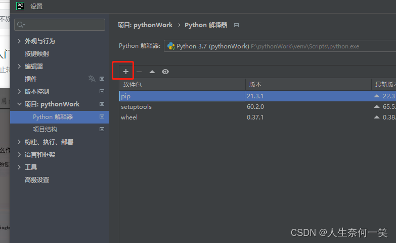Viewport: 396px width, 243px height.
Task: Select the wheel package row
Action: pyautogui.click(x=257, y=117)
